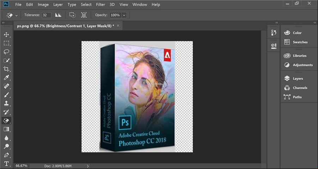Select the Move tool

pyautogui.click(x=6, y=35)
